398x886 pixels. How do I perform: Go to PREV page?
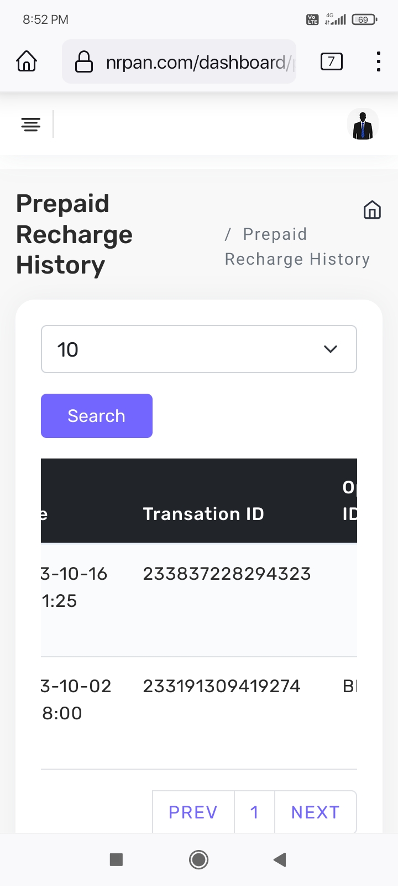click(193, 812)
